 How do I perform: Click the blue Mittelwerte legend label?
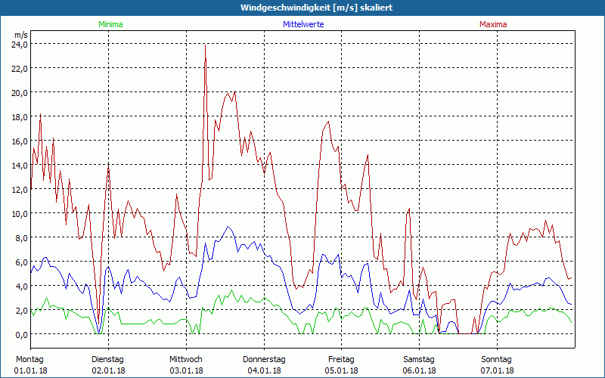pos(303,24)
